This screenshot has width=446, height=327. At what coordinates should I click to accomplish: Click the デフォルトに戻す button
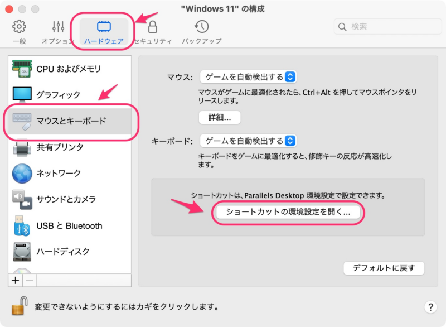click(384, 268)
